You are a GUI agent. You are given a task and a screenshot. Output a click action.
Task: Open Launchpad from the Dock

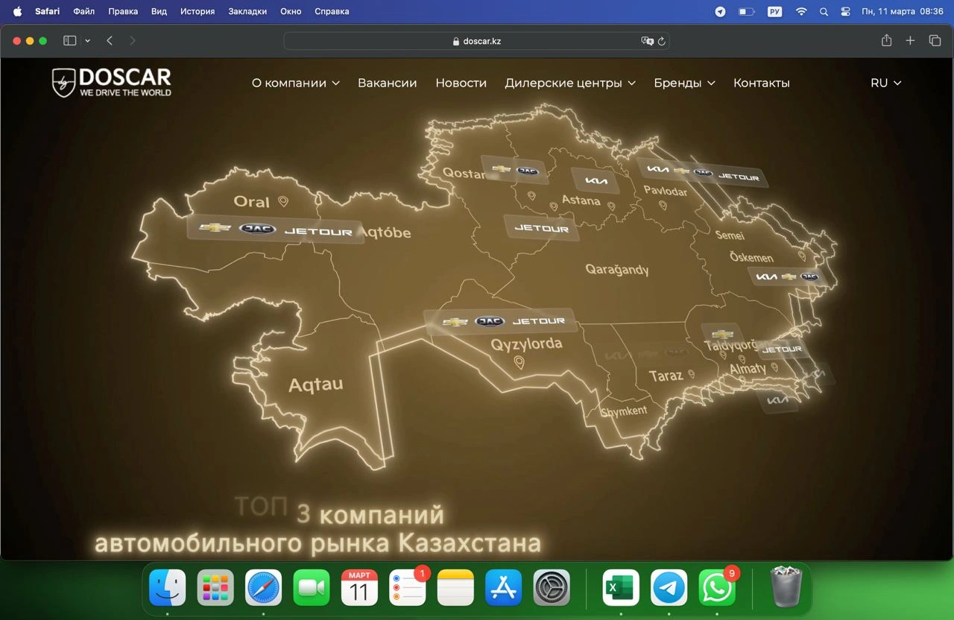pyautogui.click(x=215, y=588)
